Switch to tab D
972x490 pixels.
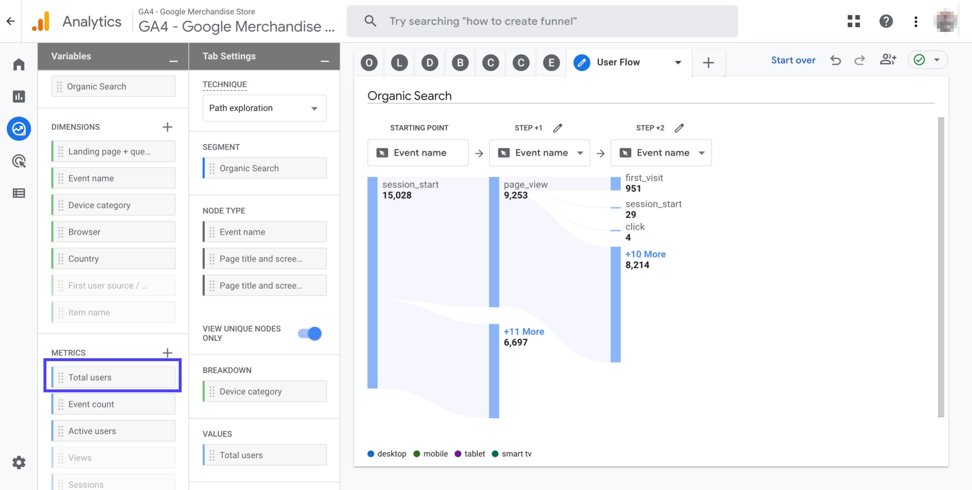click(x=429, y=62)
